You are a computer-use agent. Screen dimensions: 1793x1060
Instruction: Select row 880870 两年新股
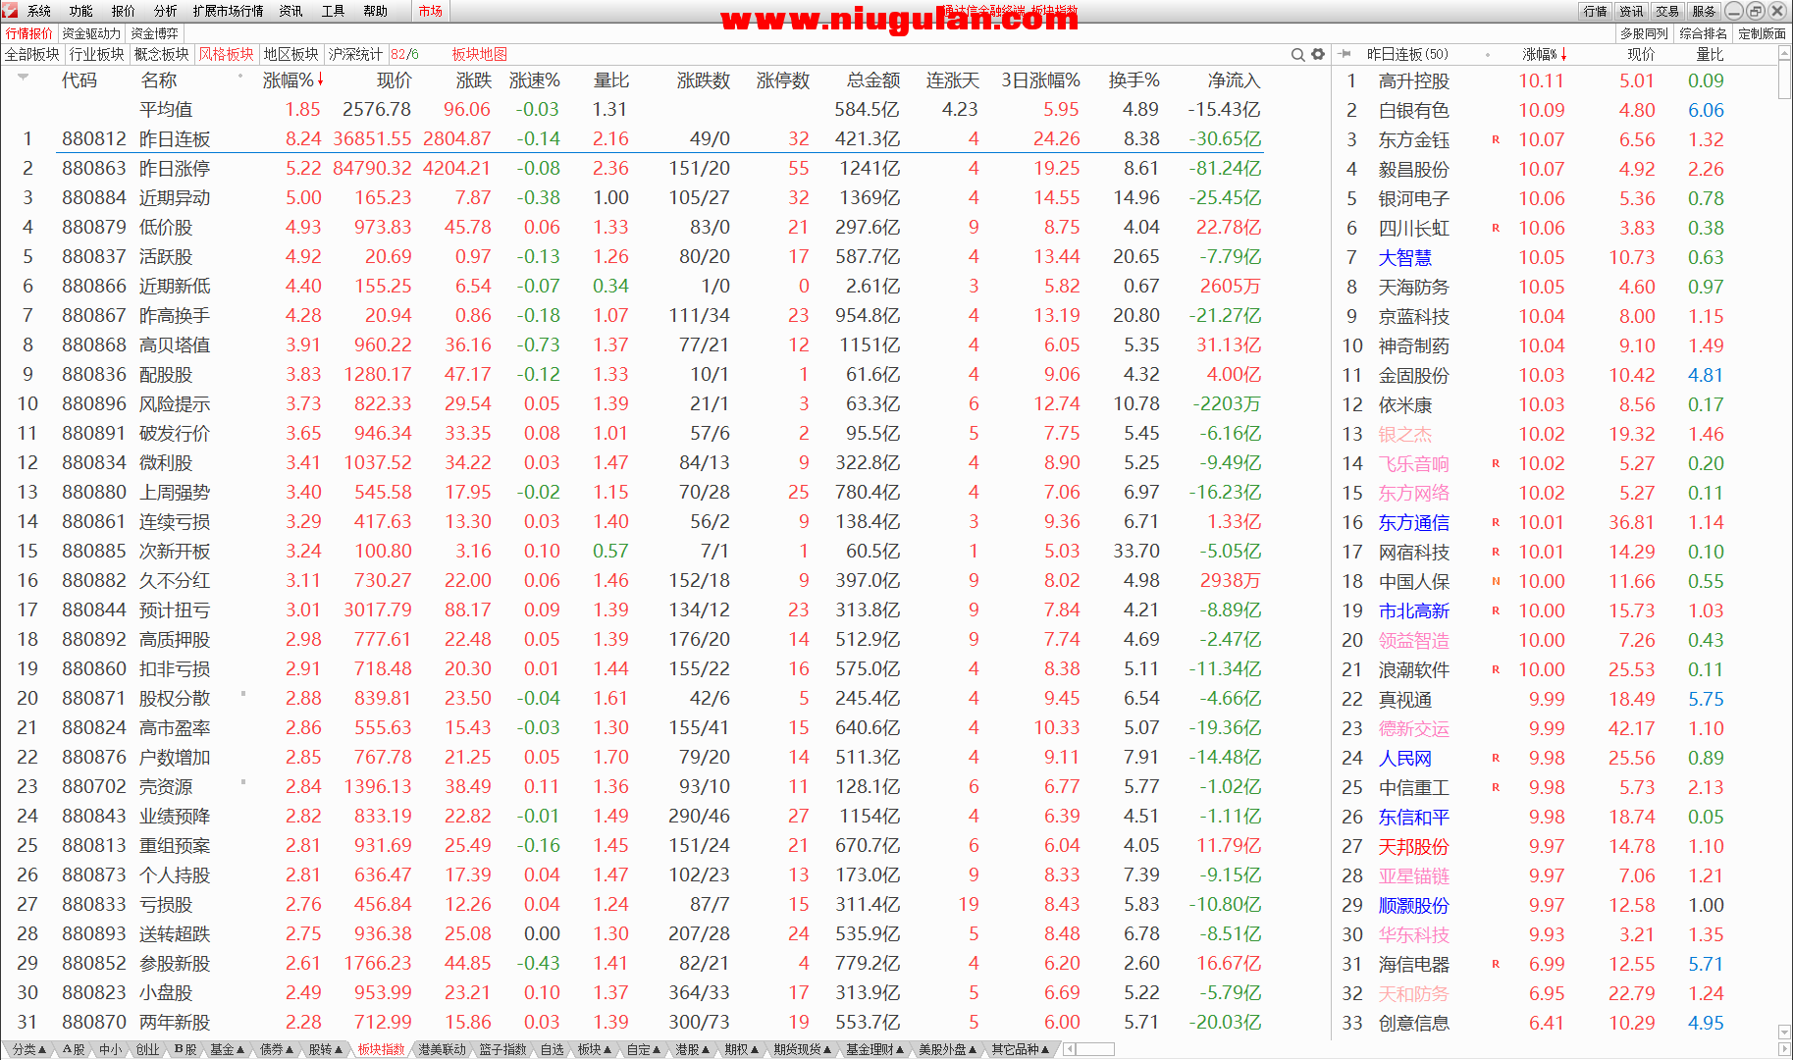tap(632, 1022)
